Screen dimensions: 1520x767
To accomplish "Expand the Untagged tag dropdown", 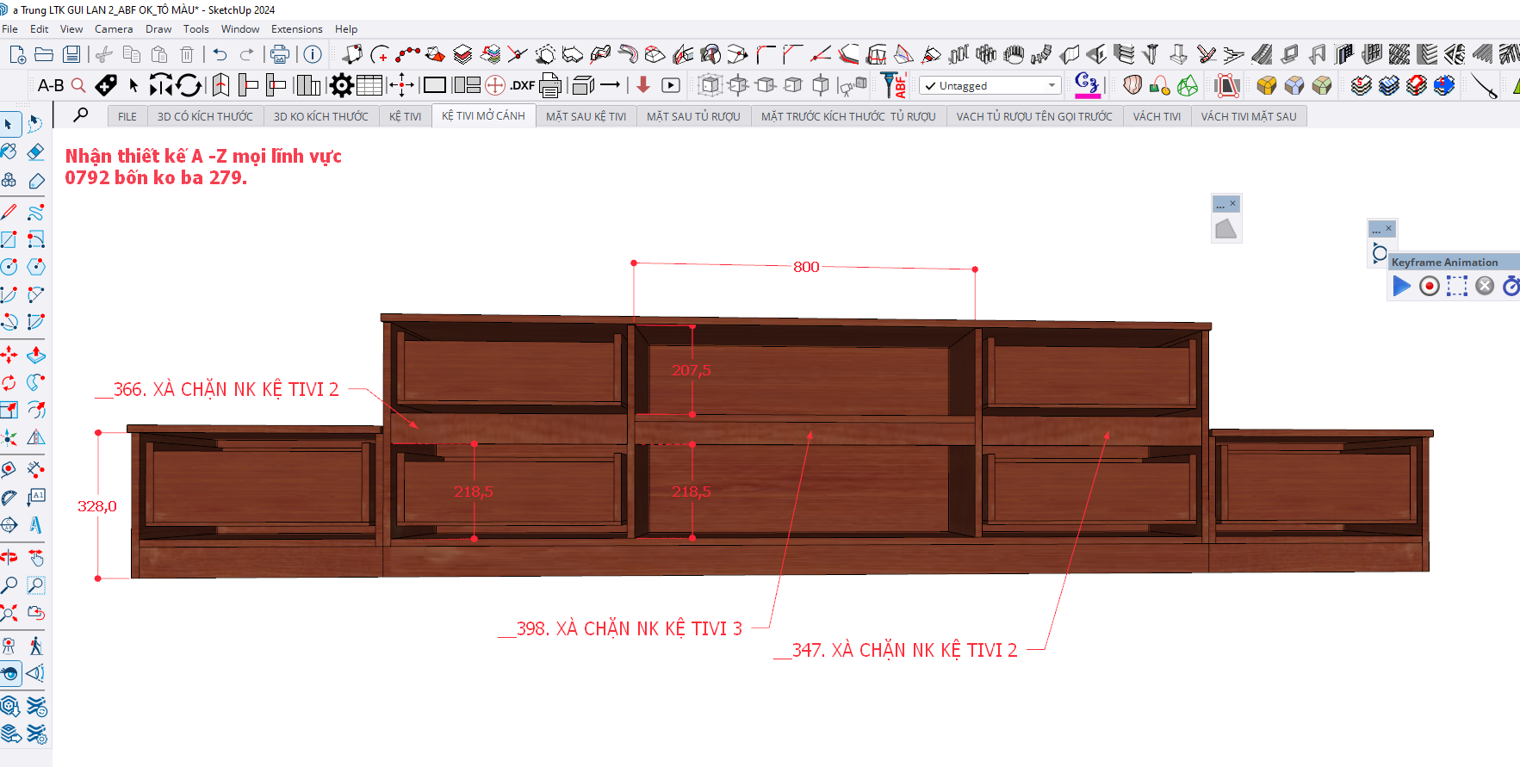I will click(x=1052, y=85).
